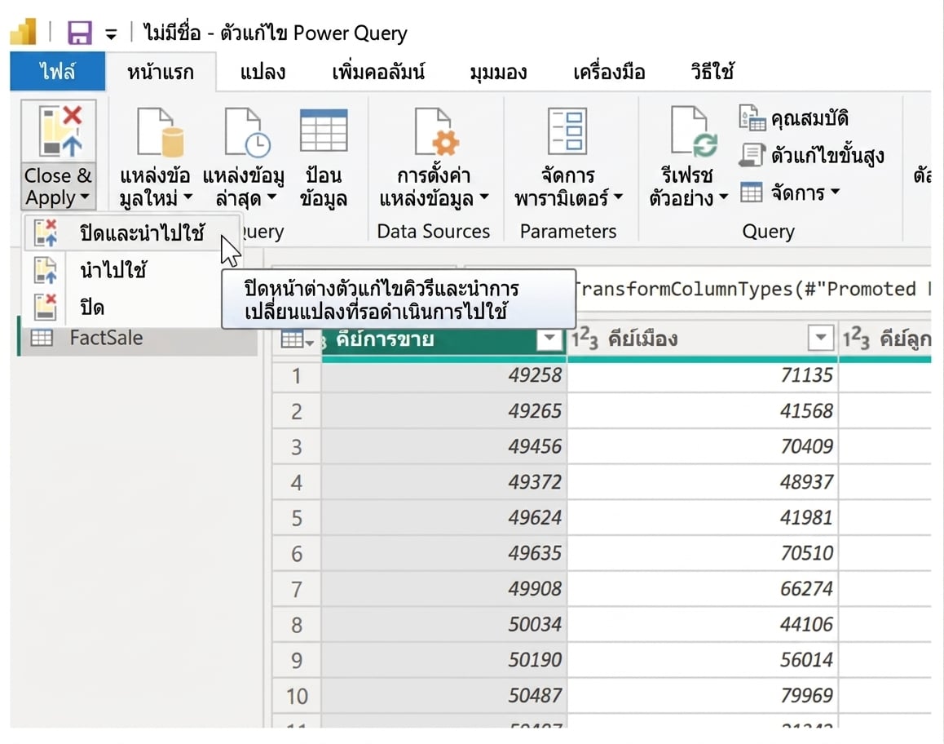Click the Power BI logo icon
This screenshot has width=944, height=744.
tap(24, 32)
